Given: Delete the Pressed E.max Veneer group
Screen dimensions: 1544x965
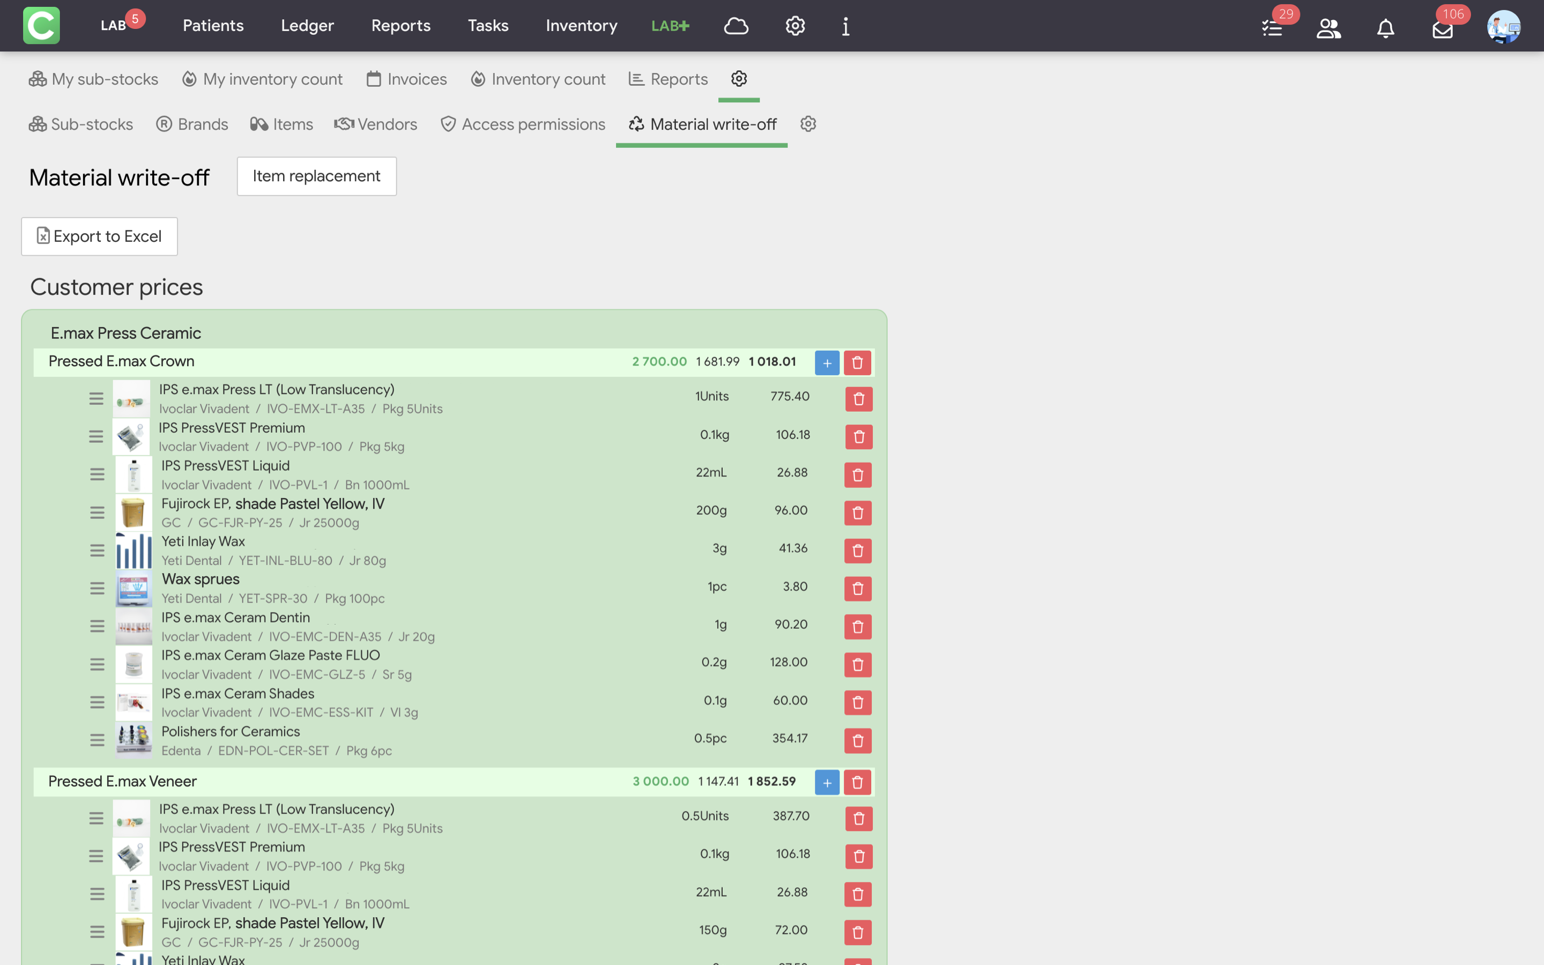Looking at the screenshot, I should [857, 783].
